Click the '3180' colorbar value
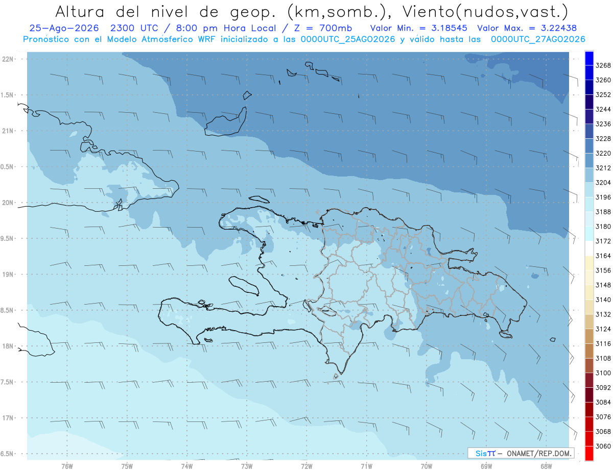 coord(603,227)
